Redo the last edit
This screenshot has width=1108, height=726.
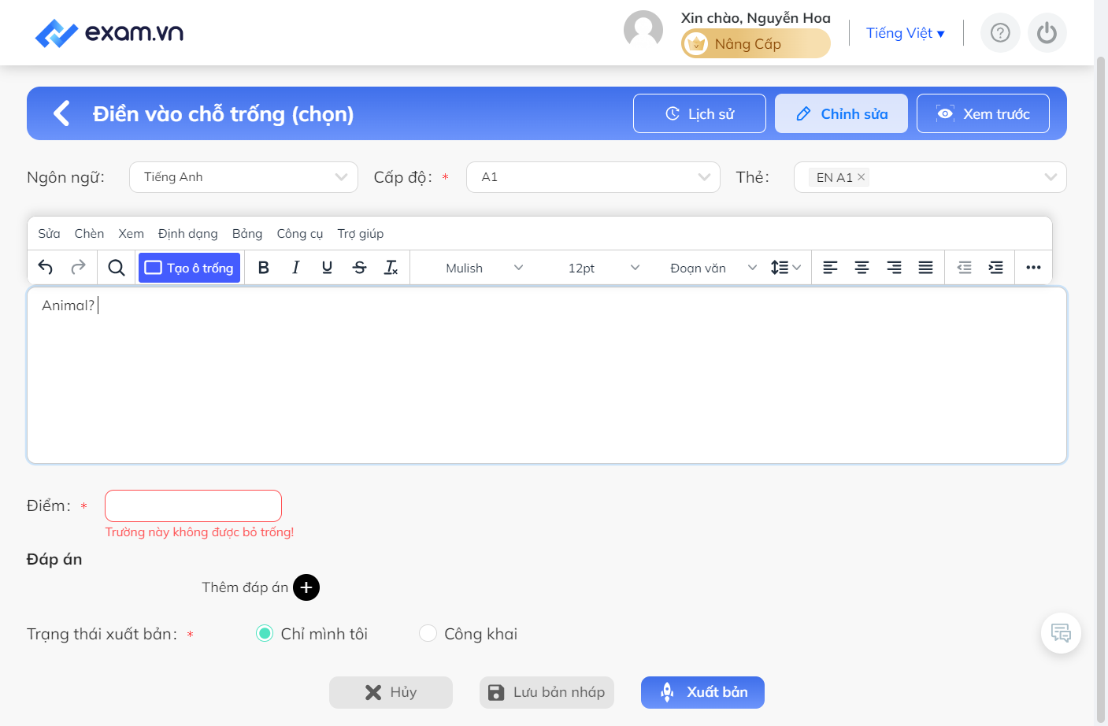click(x=78, y=268)
